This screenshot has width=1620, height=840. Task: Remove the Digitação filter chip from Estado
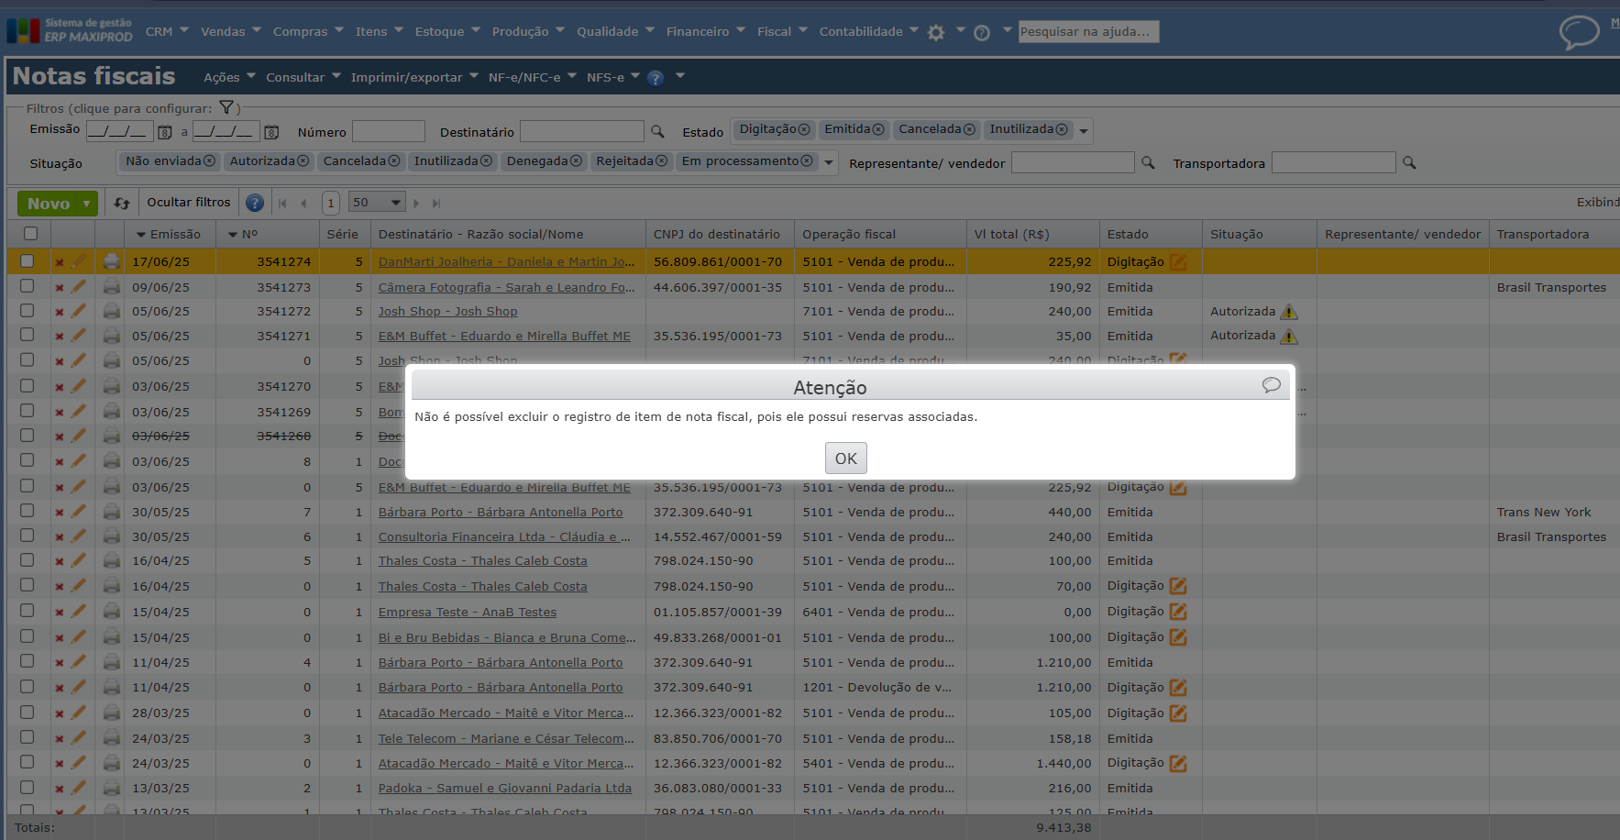pos(804,129)
